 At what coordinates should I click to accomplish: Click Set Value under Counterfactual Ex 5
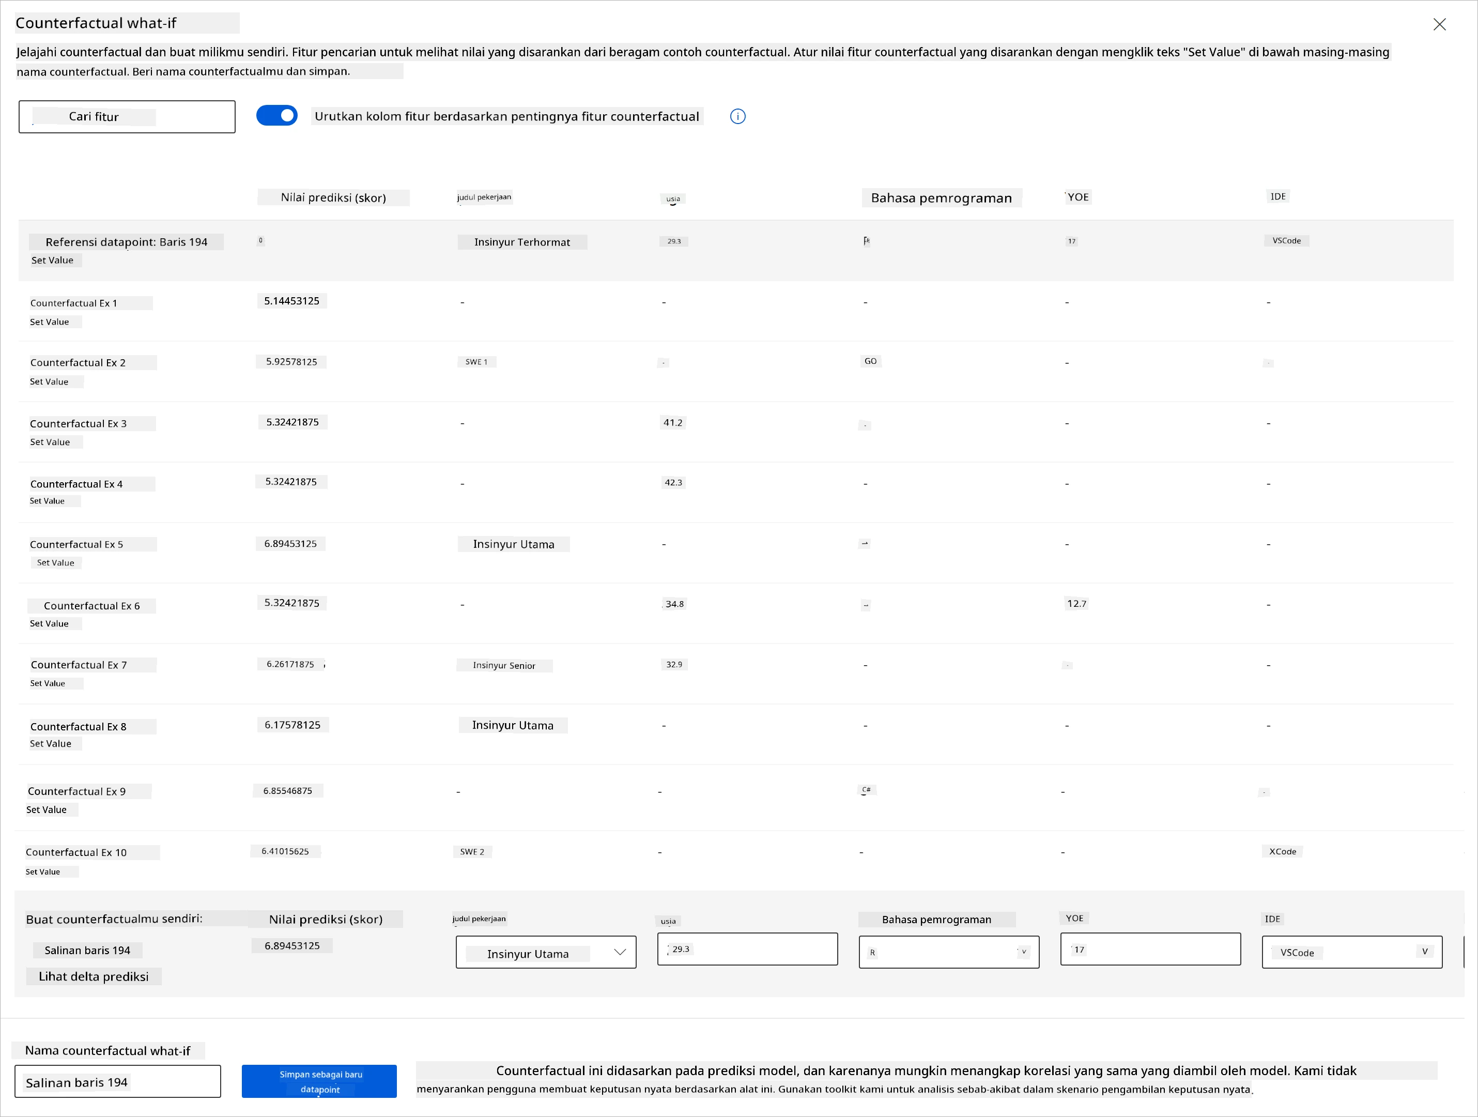(55, 563)
